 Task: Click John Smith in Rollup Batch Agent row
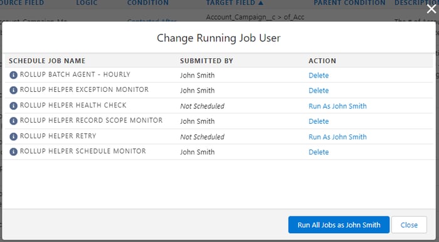click(x=198, y=76)
